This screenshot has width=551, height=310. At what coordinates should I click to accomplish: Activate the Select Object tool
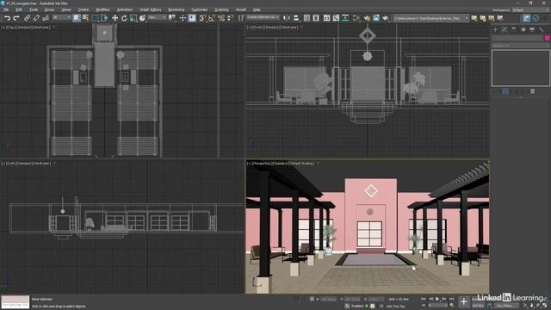(77, 18)
